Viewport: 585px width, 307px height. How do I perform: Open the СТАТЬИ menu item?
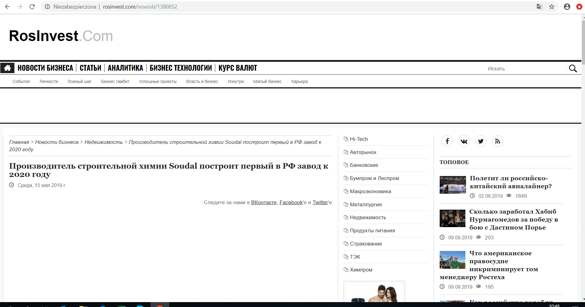(x=90, y=68)
